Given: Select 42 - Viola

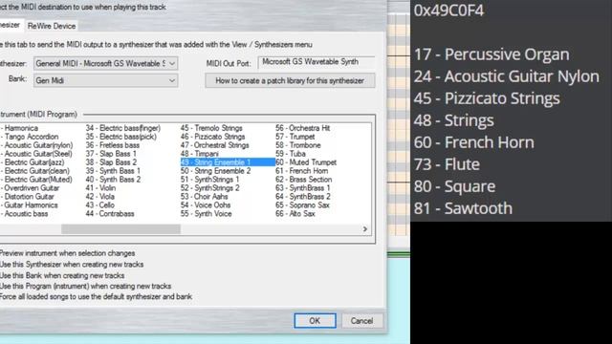Looking at the screenshot, I should tap(100, 197).
